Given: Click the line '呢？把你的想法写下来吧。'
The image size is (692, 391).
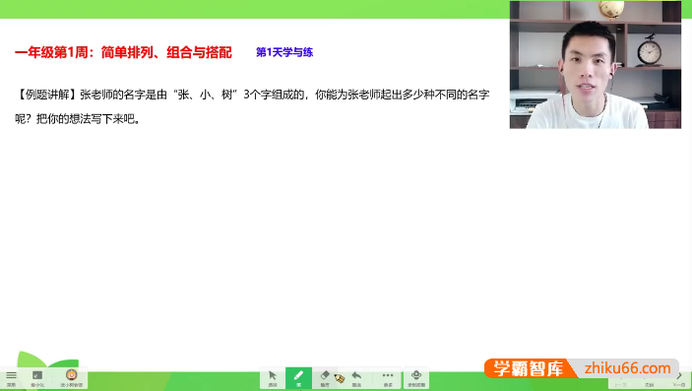Looking at the screenshot, I should [78, 119].
